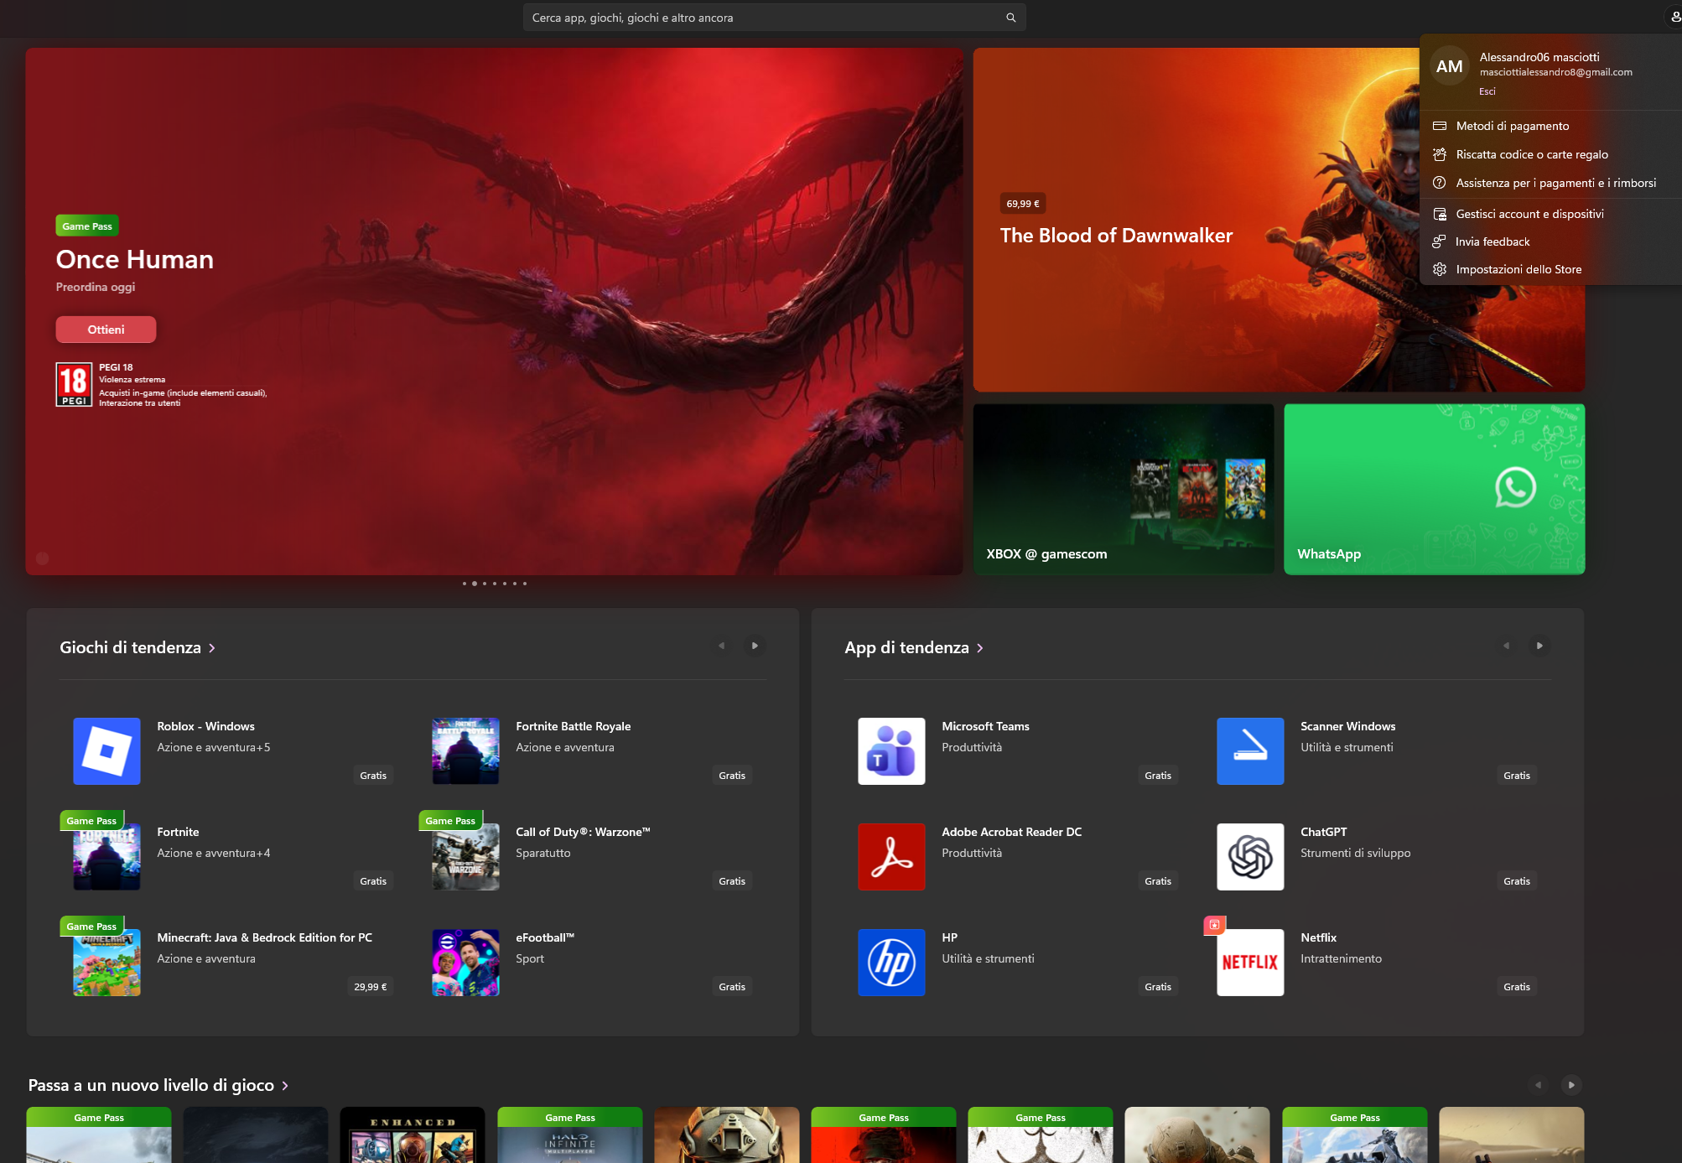Click the search apps and games field
The height and width of the screenshot is (1163, 1682).
click(774, 18)
